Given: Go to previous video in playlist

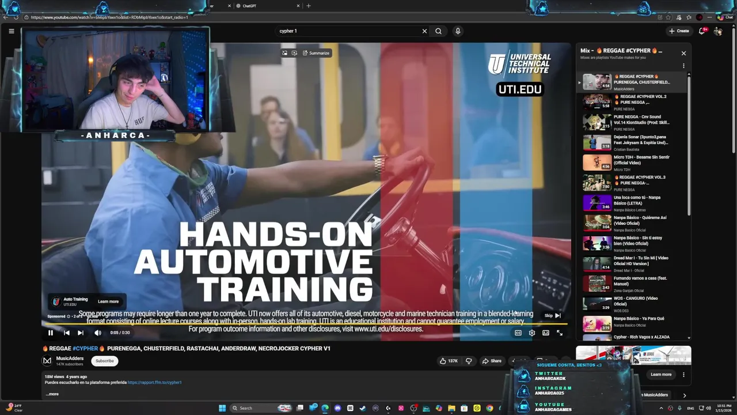Looking at the screenshot, I should pos(66,333).
